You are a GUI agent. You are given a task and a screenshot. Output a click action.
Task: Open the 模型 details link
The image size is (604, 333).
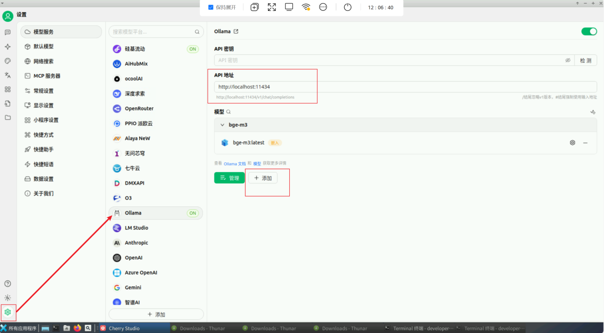tap(257, 164)
